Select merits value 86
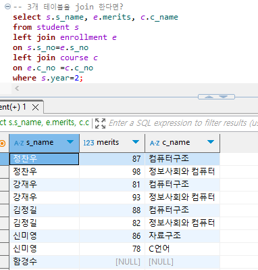Screen dimensions: 258x270 click(x=112, y=236)
